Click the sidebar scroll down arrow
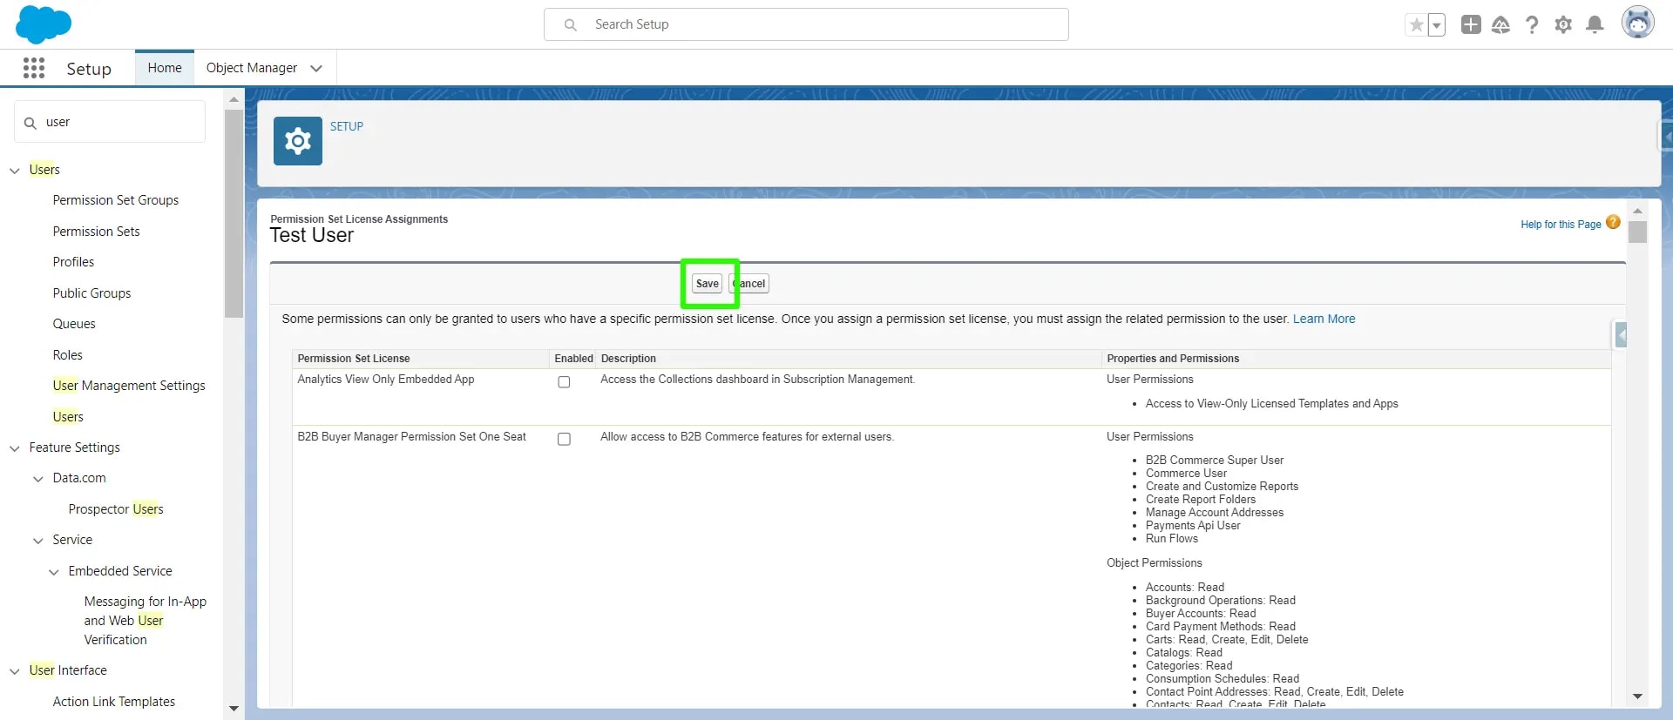The image size is (1673, 720). point(234,709)
